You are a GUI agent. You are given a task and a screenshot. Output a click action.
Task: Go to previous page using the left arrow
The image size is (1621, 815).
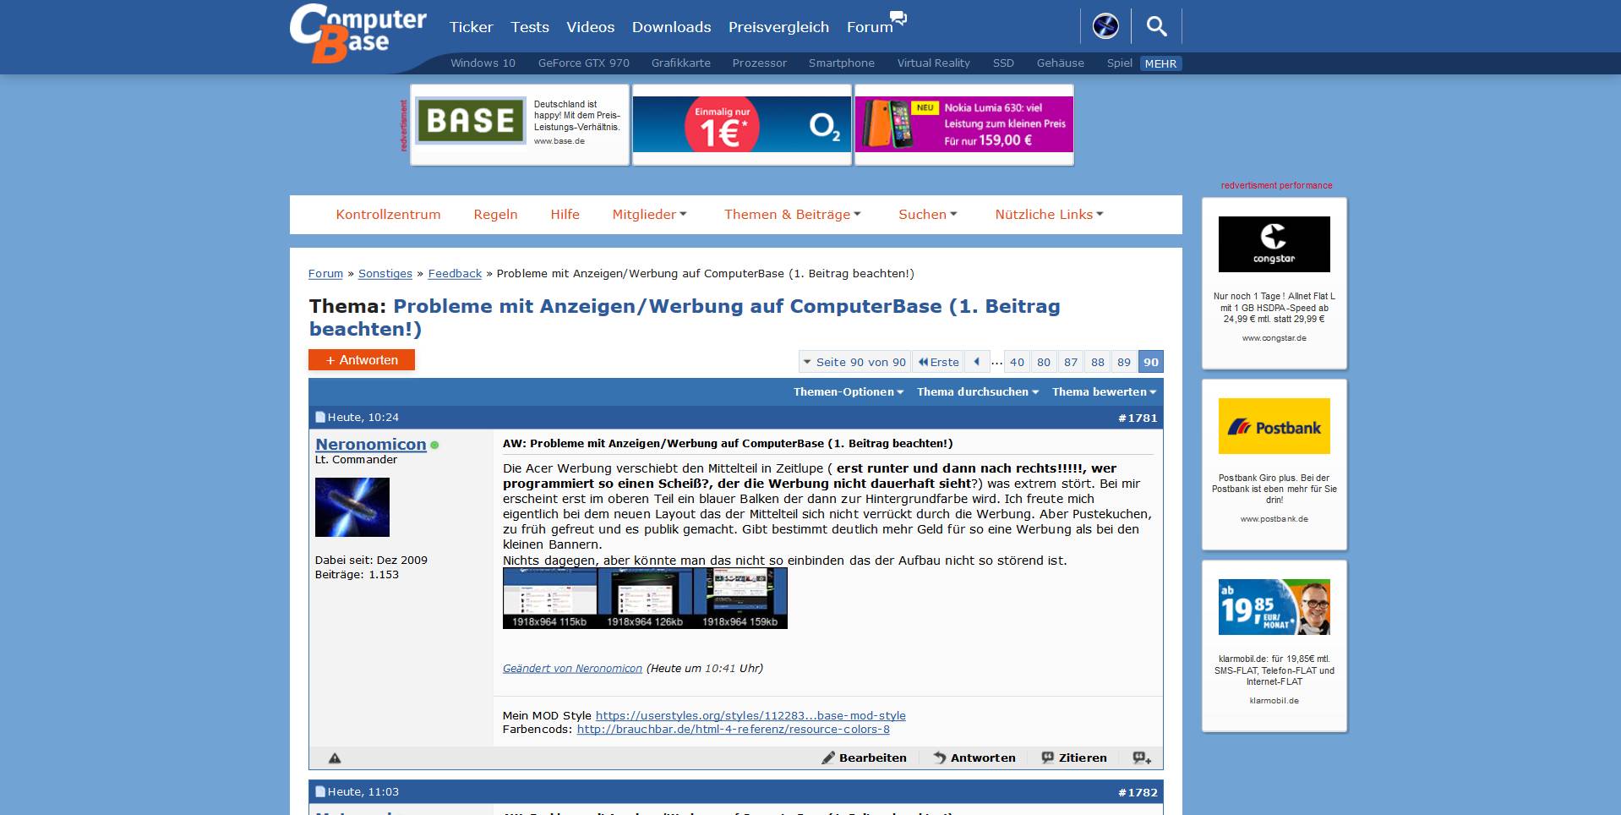click(977, 362)
